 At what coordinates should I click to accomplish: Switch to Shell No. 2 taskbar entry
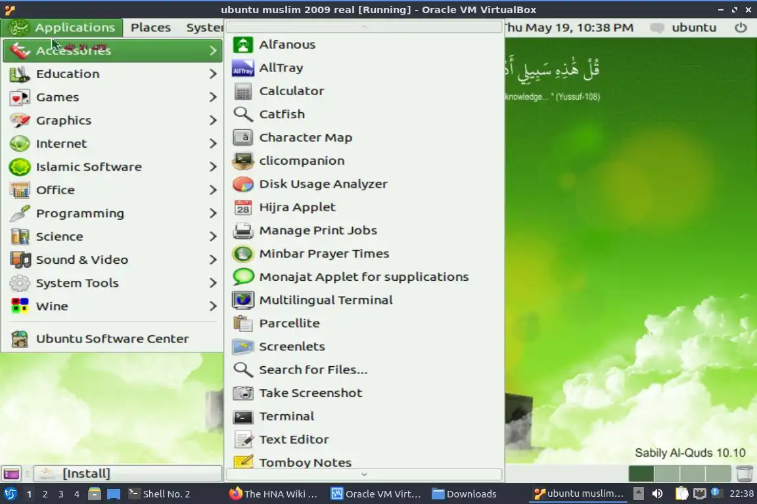(x=159, y=494)
